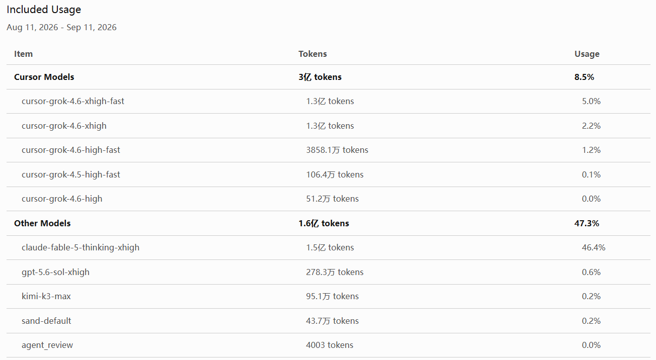Click the 8.5% usage for Cursor Models
Screen dimensions: 656x360
click(x=584, y=77)
